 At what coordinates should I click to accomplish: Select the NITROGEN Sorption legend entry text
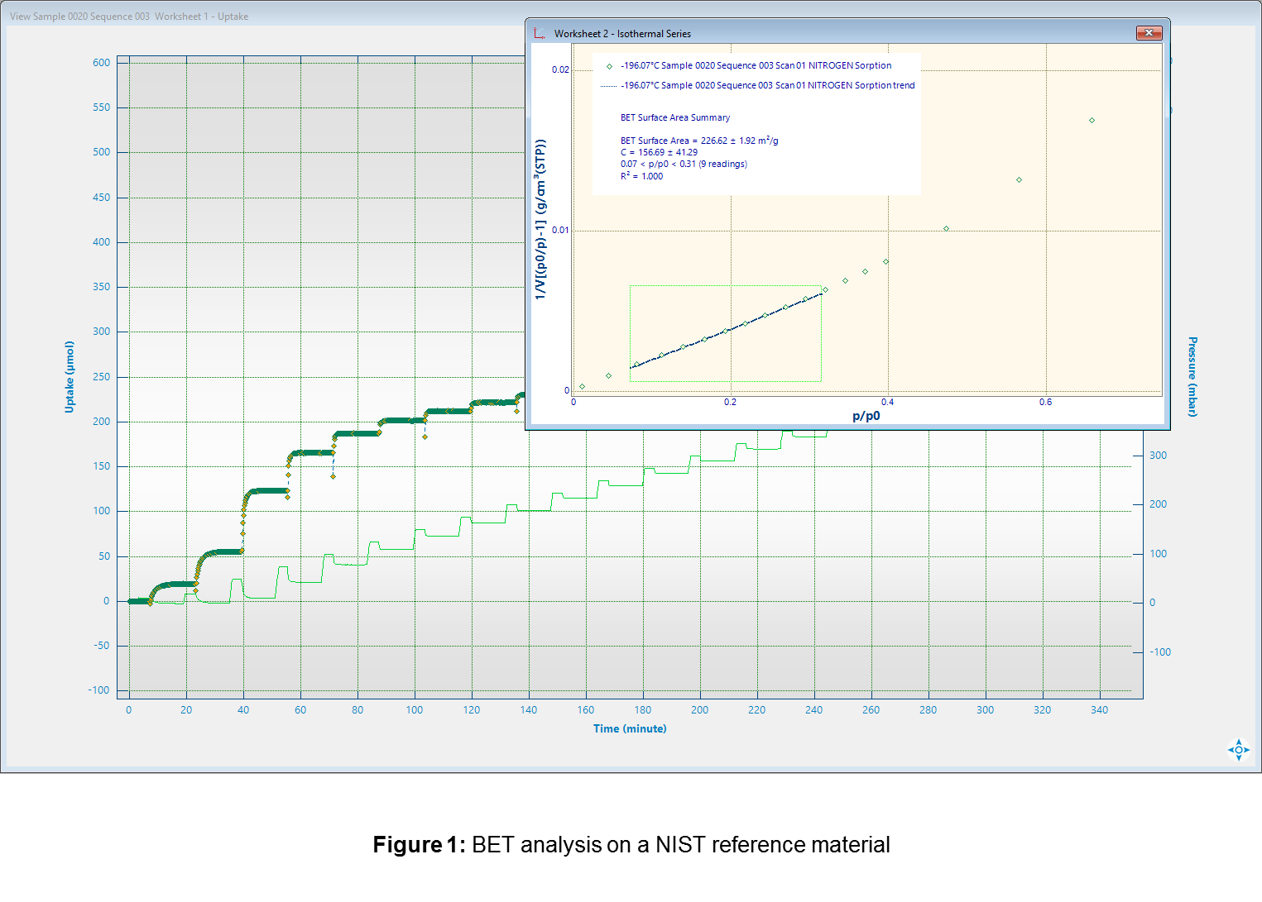point(756,66)
